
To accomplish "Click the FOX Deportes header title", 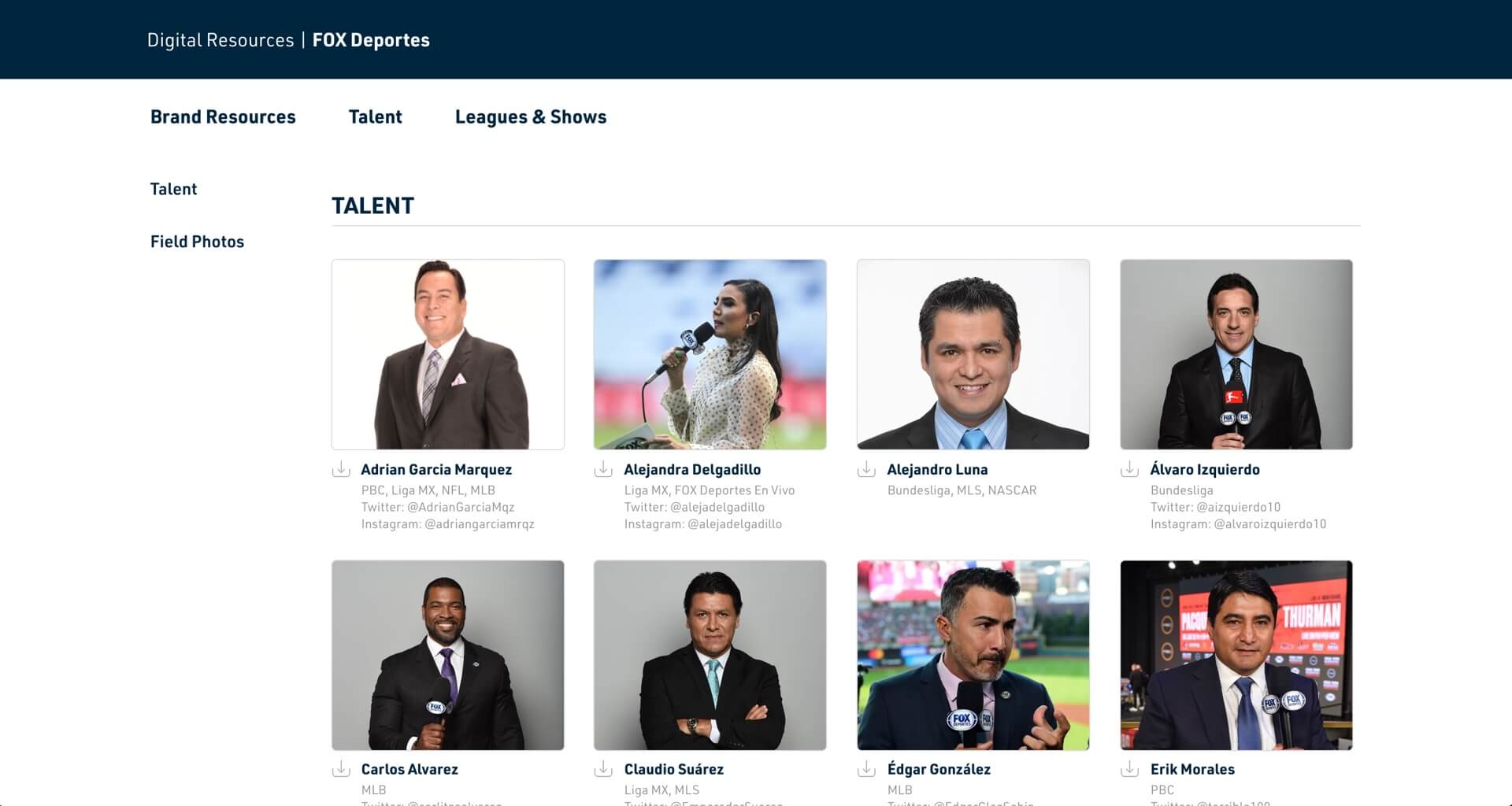I will pyautogui.click(x=371, y=40).
